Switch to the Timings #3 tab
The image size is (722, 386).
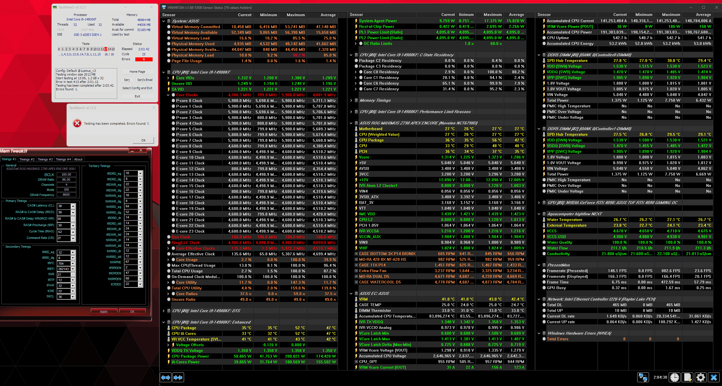click(45, 159)
